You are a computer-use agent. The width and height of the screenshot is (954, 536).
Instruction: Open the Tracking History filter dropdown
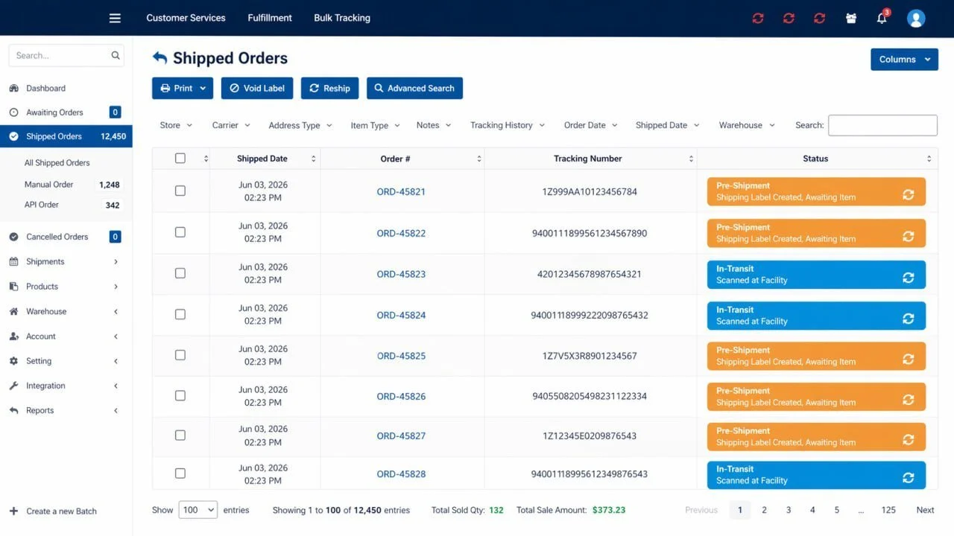(507, 125)
